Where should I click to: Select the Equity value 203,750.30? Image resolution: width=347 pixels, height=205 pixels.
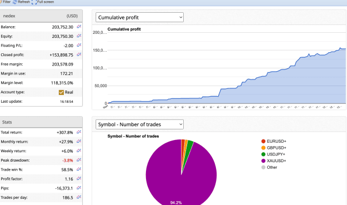tap(62, 36)
